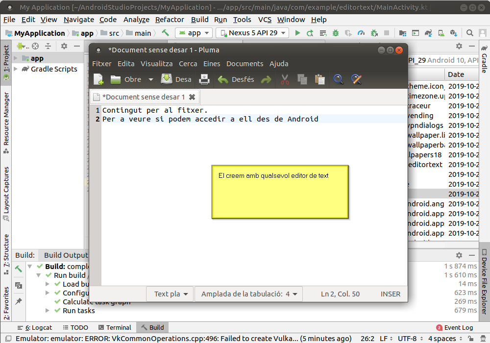The width and height of the screenshot is (490, 343).
Task: Open the Ajuda menu in Pluma
Action: click(x=279, y=64)
